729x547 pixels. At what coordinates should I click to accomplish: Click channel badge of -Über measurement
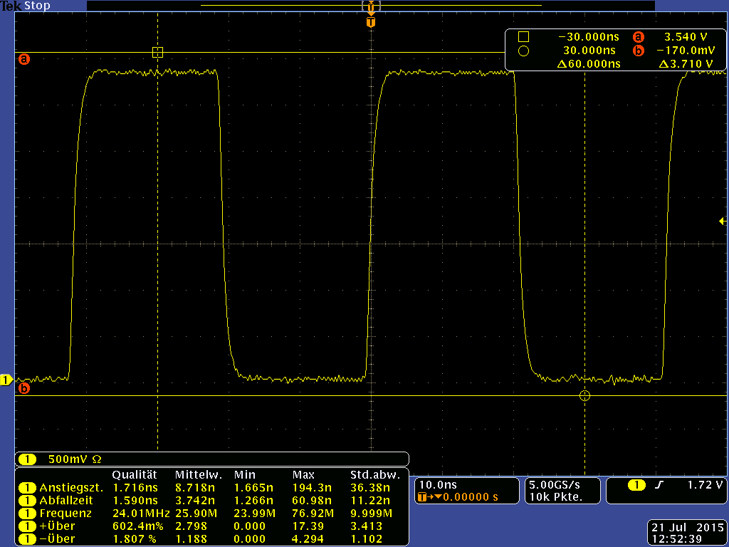[x=28, y=539]
